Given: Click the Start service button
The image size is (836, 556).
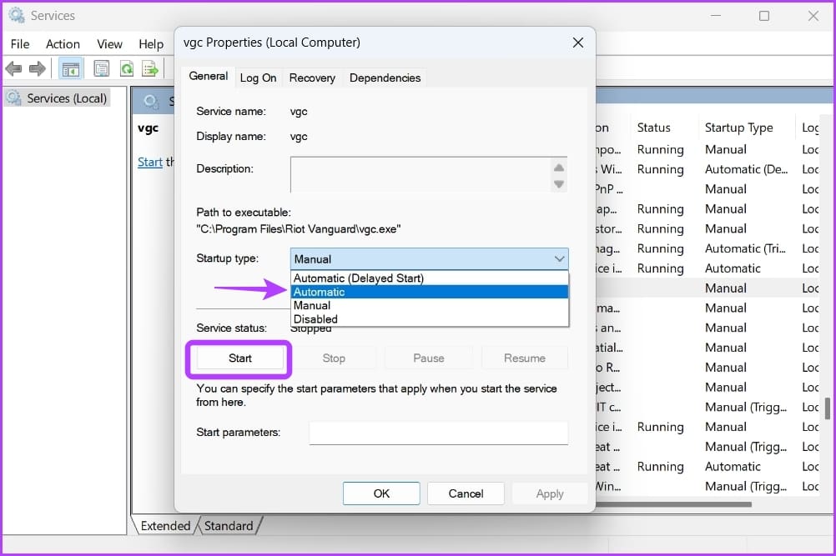Looking at the screenshot, I should tap(240, 358).
